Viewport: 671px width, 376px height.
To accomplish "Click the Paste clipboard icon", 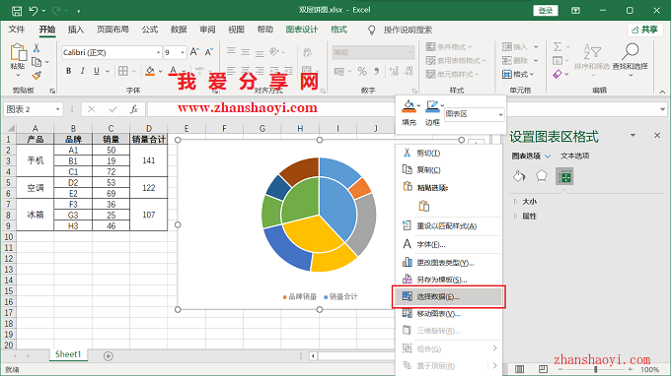I will [x=18, y=52].
